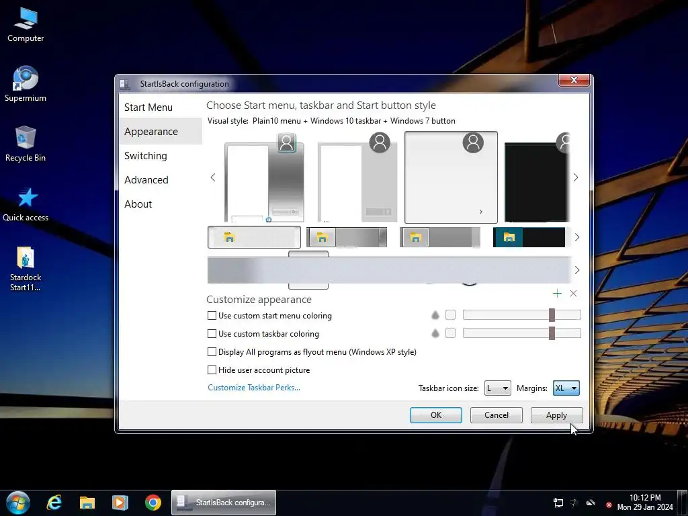
Task: Click the start menu opacity slider
Action: pyautogui.click(x=521, y=314)
